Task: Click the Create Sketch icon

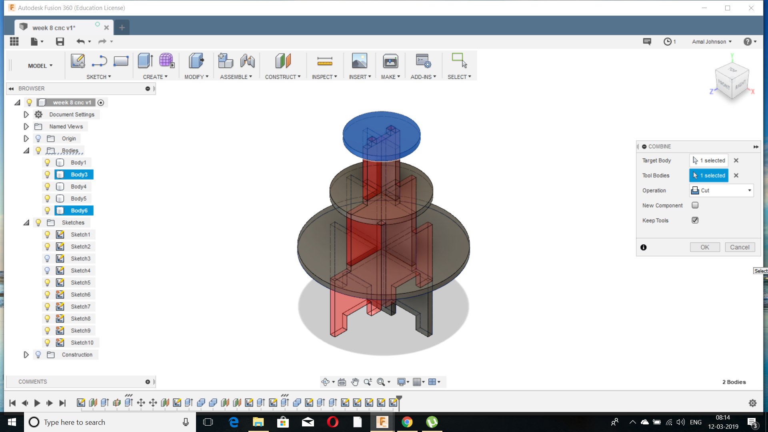Action: [x=78, y=61]
